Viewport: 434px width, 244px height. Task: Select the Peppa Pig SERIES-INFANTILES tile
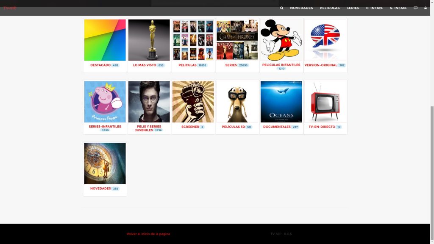[105, 101]
